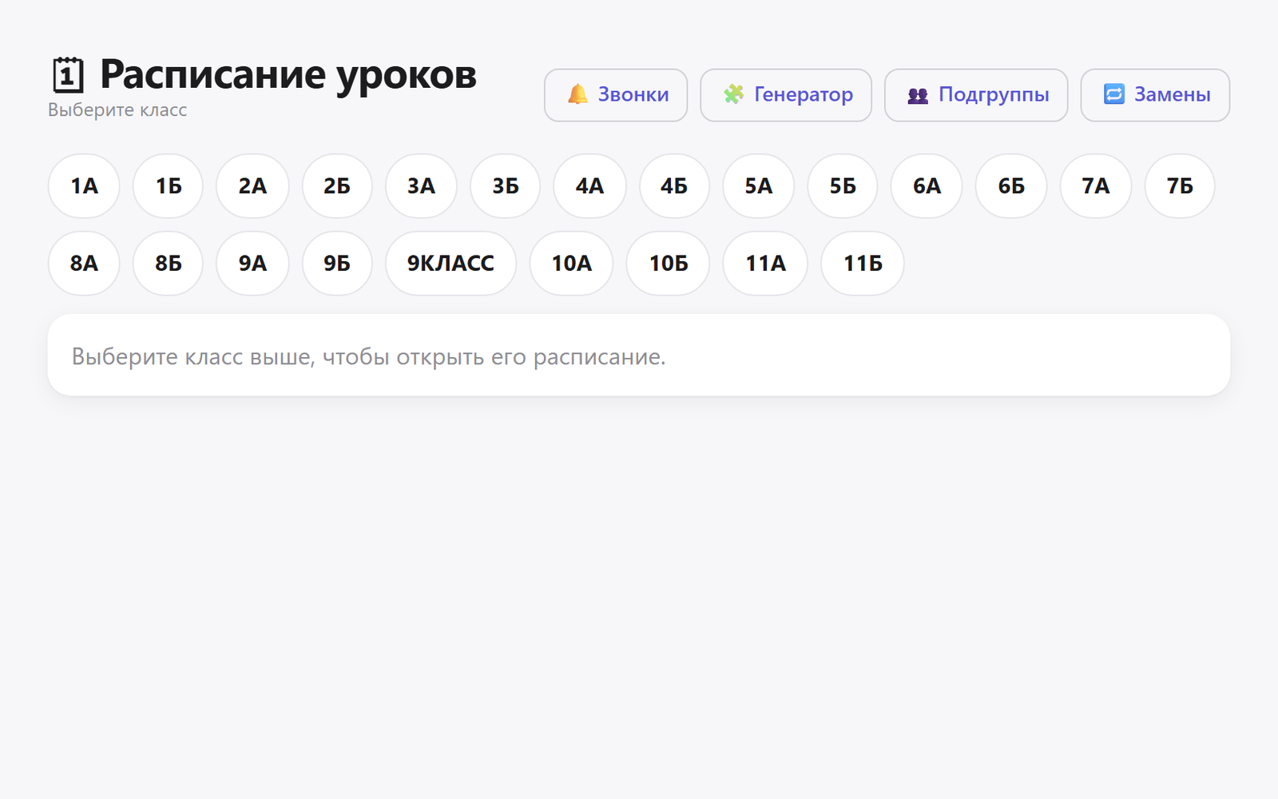
Task: Choose the 7А class chip
Action: [x=1096, y=186]
